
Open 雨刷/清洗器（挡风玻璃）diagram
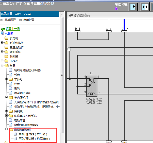pyautogui.click(x=34, y=139)
